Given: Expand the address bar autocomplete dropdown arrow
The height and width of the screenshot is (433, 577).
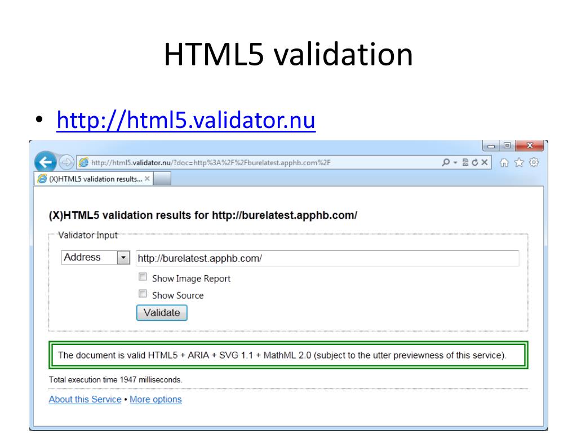Looking at the screenshot, I should tap(455, 162).
